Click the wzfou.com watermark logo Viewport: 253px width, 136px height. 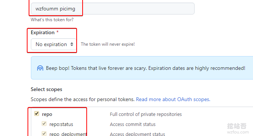pos(238,129)
